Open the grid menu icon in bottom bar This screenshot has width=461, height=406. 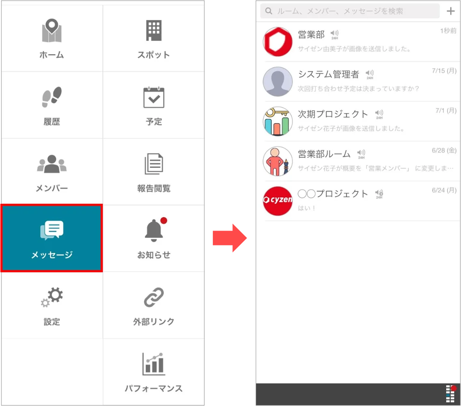tap(450, 393)
